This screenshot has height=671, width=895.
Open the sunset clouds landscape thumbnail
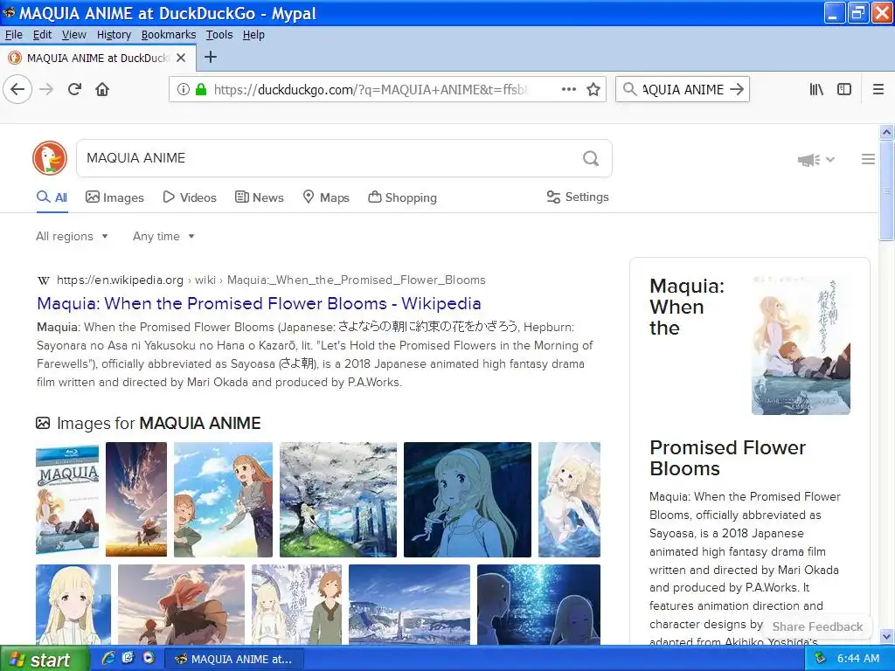(x=136, y=499)
